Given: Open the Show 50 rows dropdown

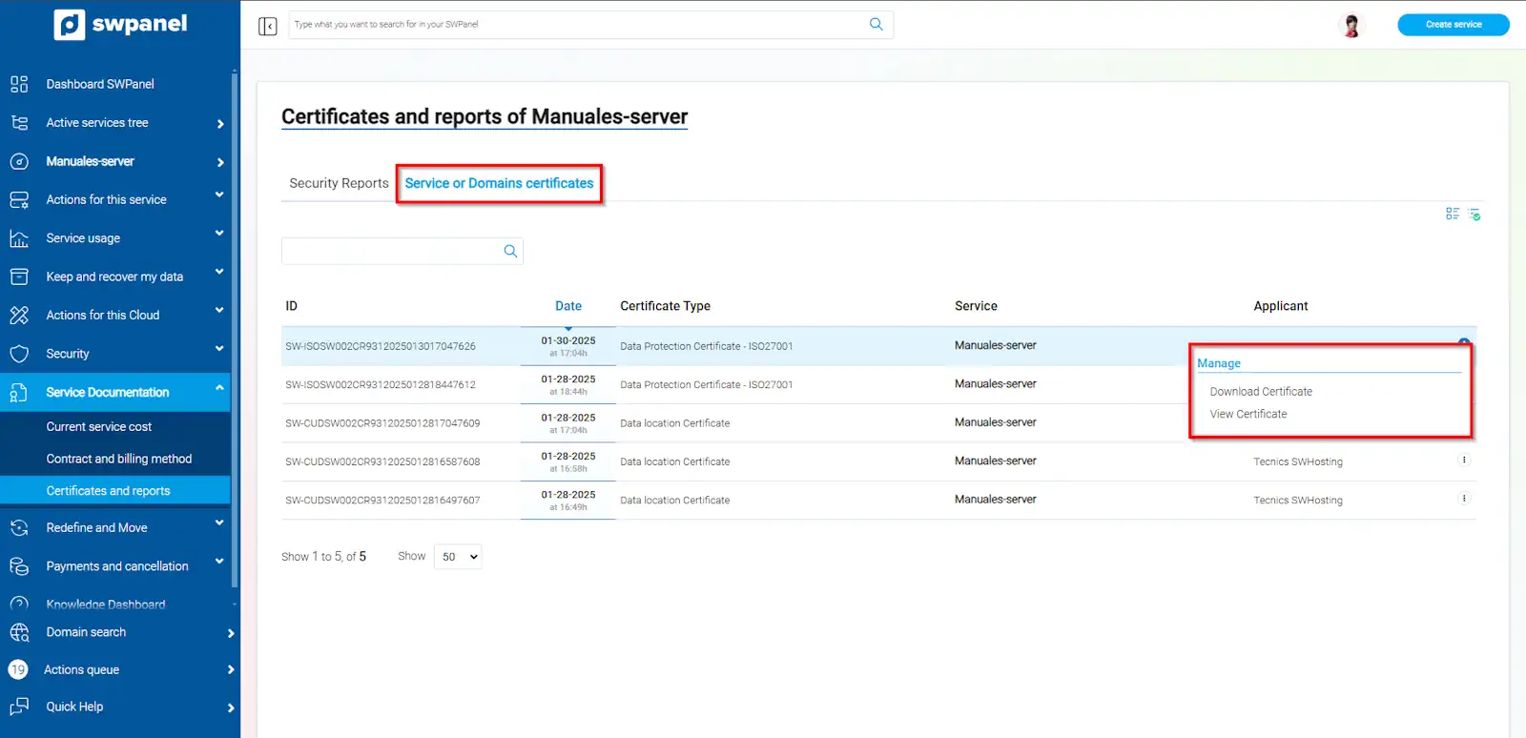Looking at the screenshot, I should (458, 557).
